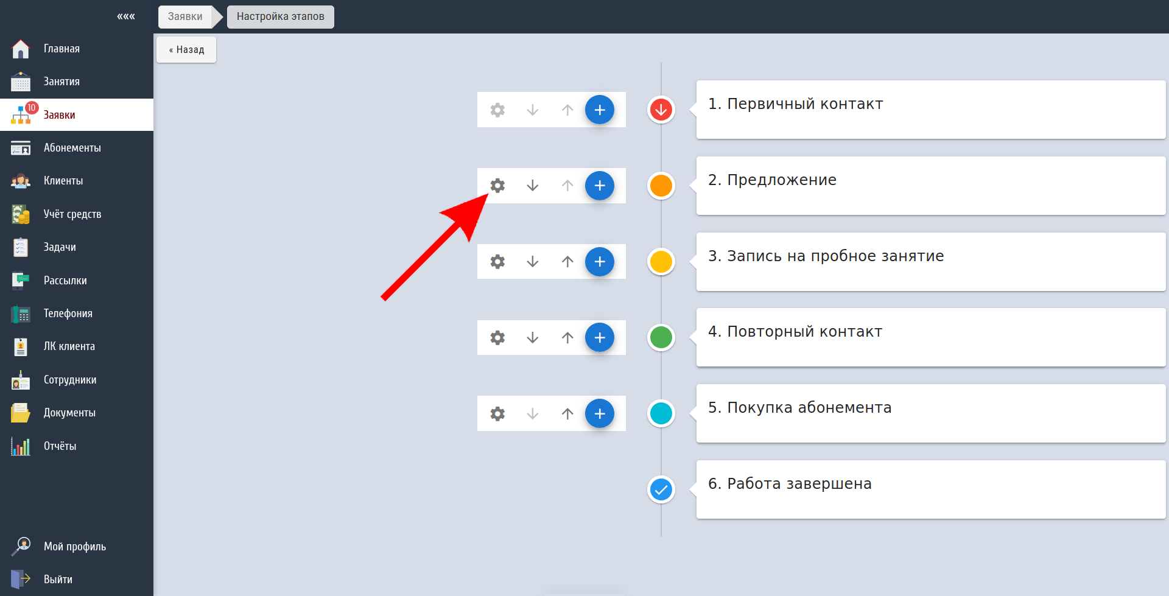
Task: Open settings gear for Покупка абонемента
Action: coord(497,414)
